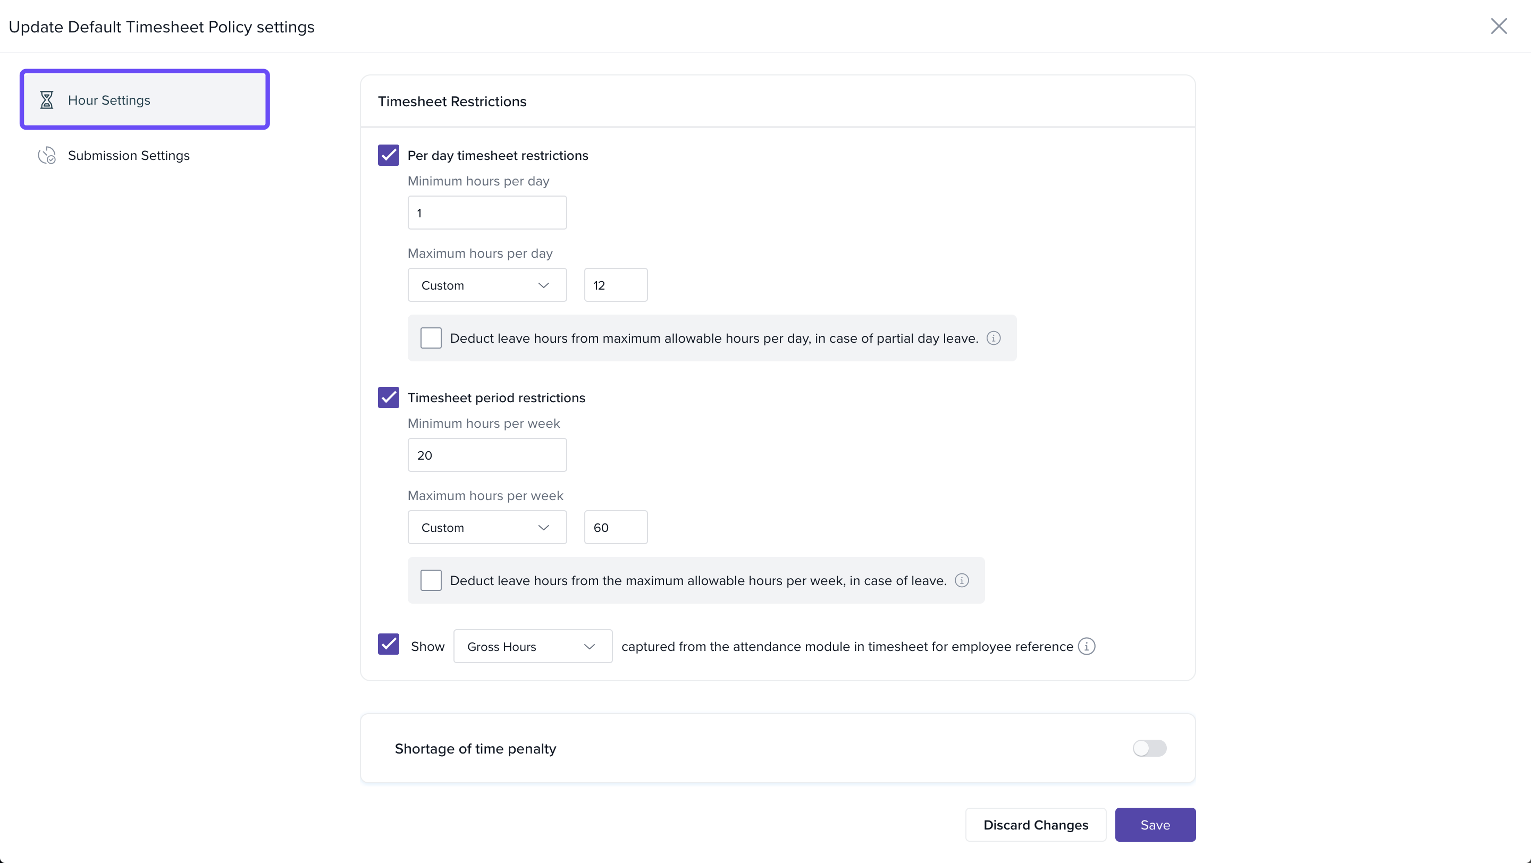Image resolution: width=1531 pixels, height=863 pixels.
Task: Click the Minimum hours per week field
Action: (487, 455)
